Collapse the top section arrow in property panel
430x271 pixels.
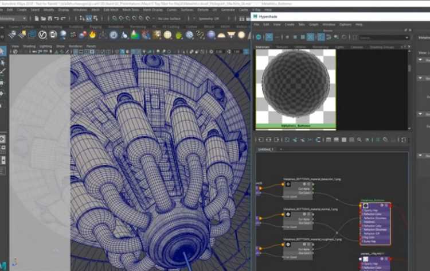tap(420, 60)
